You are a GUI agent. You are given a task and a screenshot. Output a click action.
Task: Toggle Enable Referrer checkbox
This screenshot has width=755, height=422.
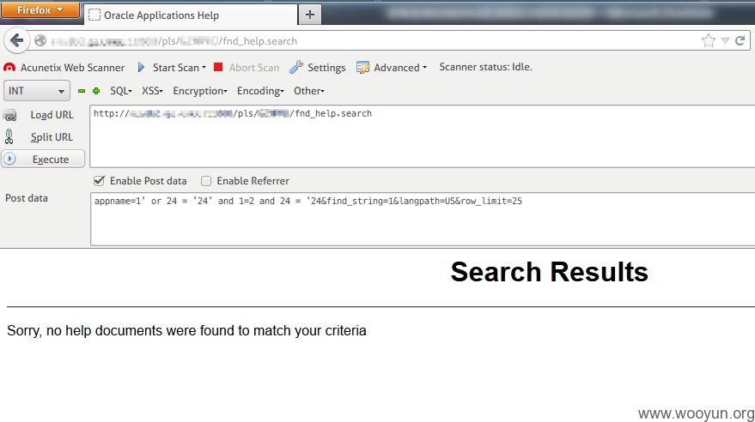coord(206,181)
